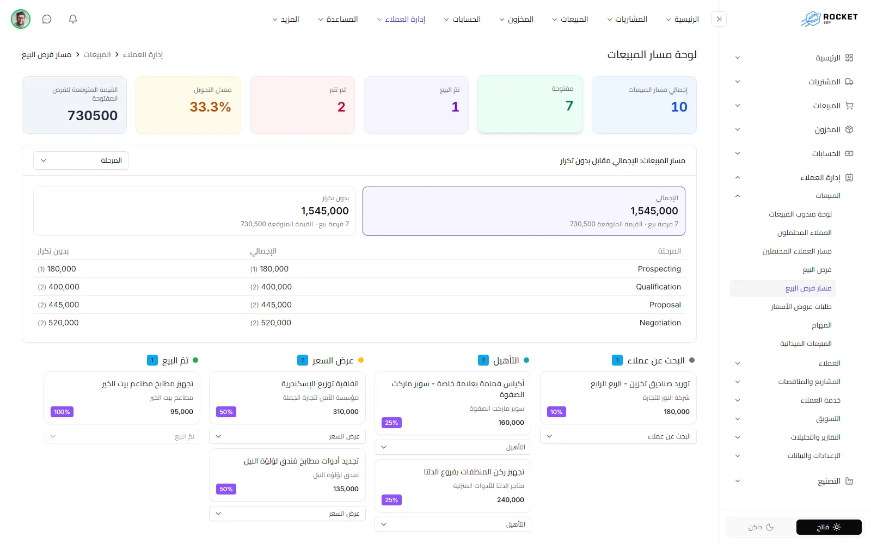The height and width of the screenshot is (544, 871).
Task: Open the توريد صناديق تخزين opportunity card
Action: click(618, 398)
